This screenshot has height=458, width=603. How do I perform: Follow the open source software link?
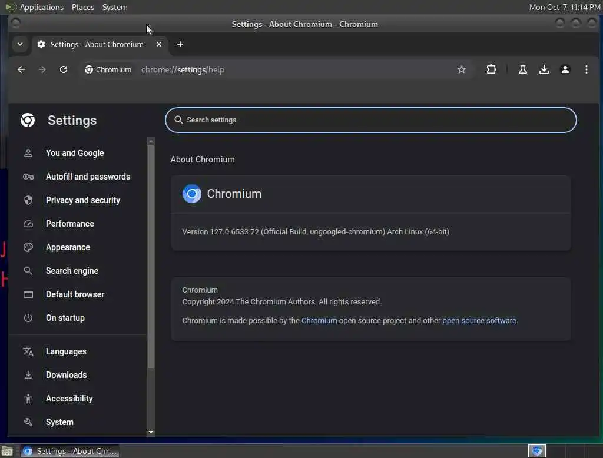tap(479, 321)
